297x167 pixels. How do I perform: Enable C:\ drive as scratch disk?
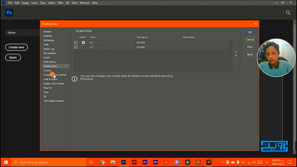pos(83,47)
